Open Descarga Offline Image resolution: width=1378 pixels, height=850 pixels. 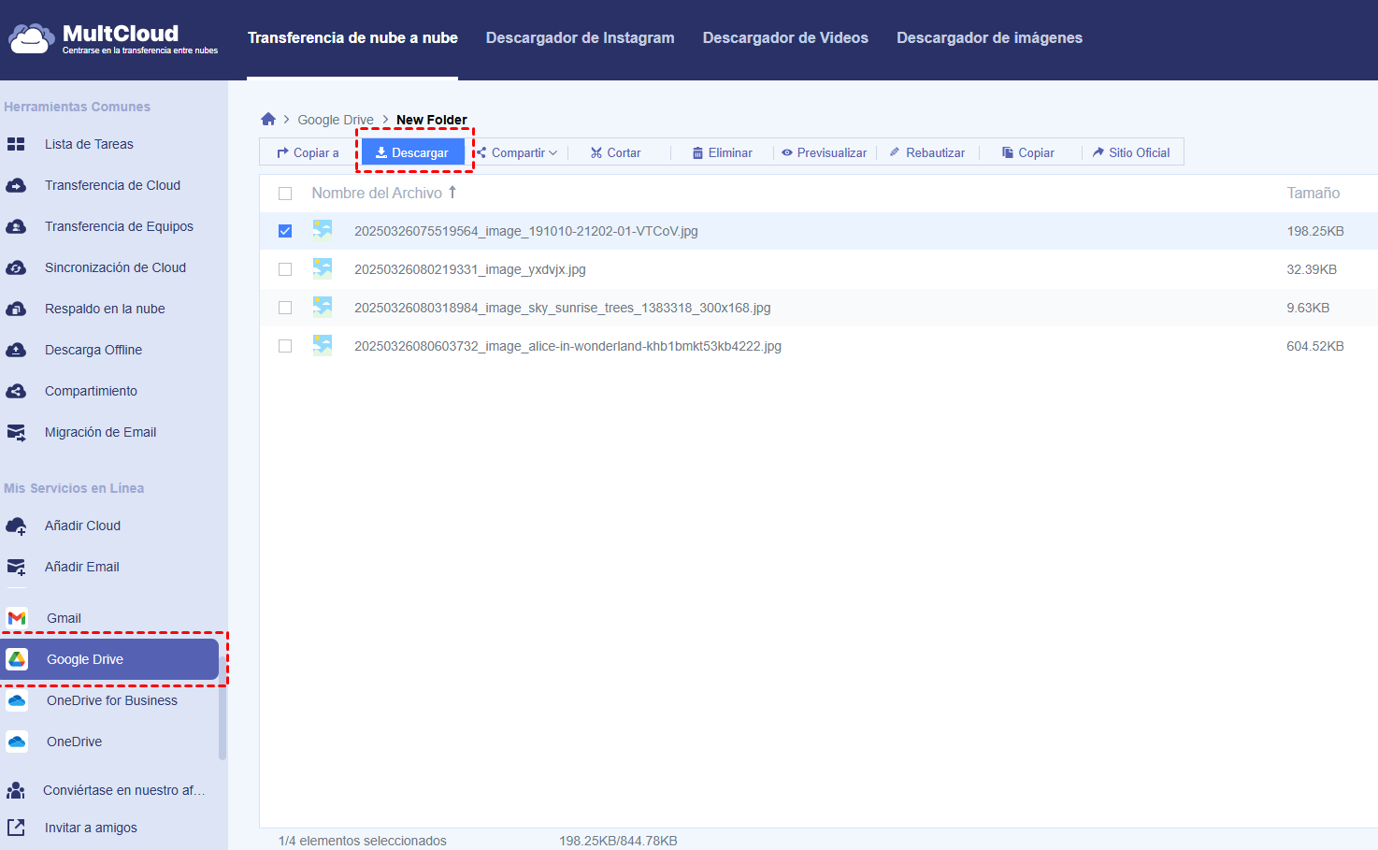point(93,350)
